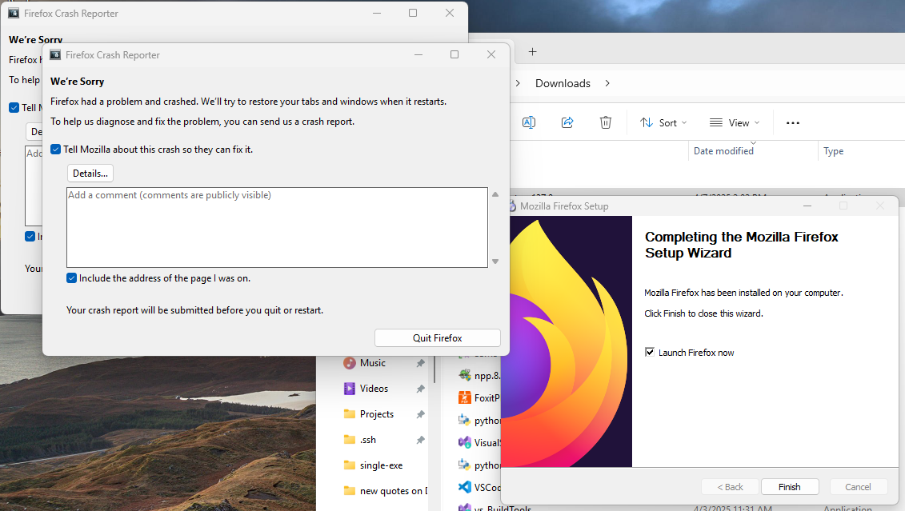
Task: Click the Share icon in File Explorer toolbar
Action: [x=567, y=122]
